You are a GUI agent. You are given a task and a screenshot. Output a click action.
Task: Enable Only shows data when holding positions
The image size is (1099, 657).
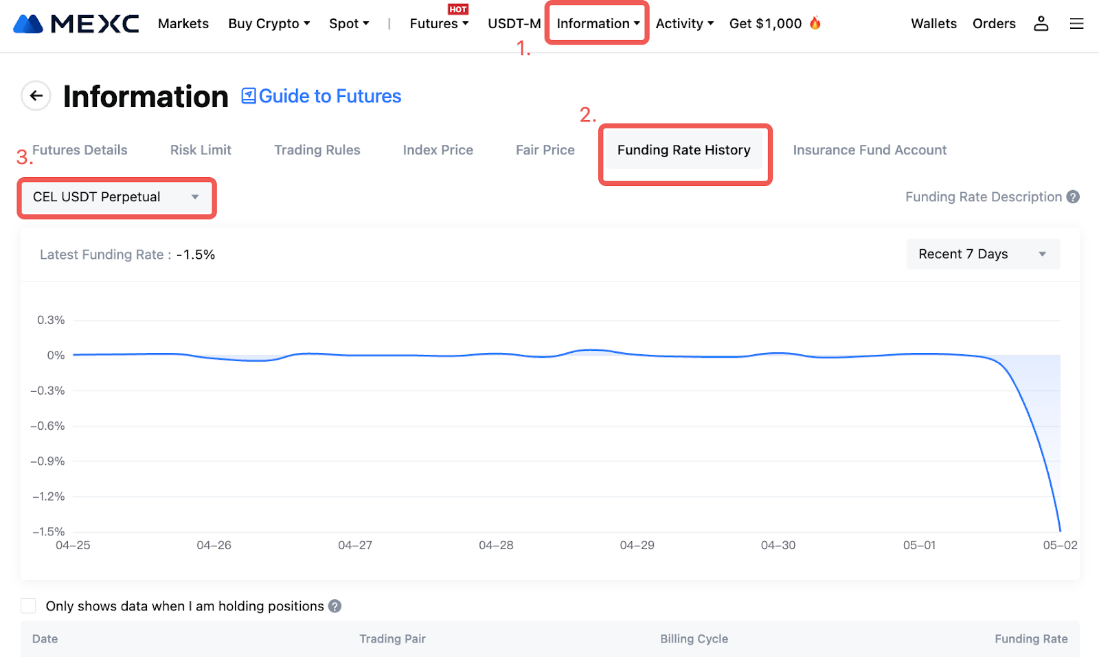click(x=28, y=606)
